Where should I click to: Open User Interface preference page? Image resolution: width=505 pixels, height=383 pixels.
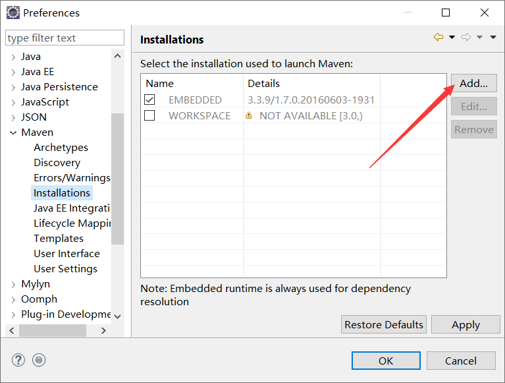66,253
